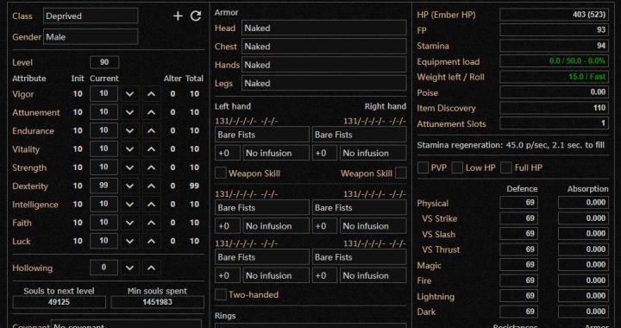Click the HP value 403 (523)
621x328 pixels.
554,15
